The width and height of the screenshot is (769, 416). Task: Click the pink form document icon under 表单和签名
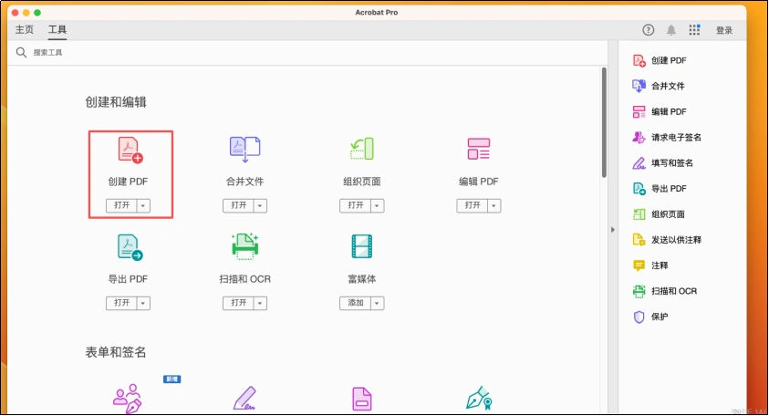tap(362, 399)
